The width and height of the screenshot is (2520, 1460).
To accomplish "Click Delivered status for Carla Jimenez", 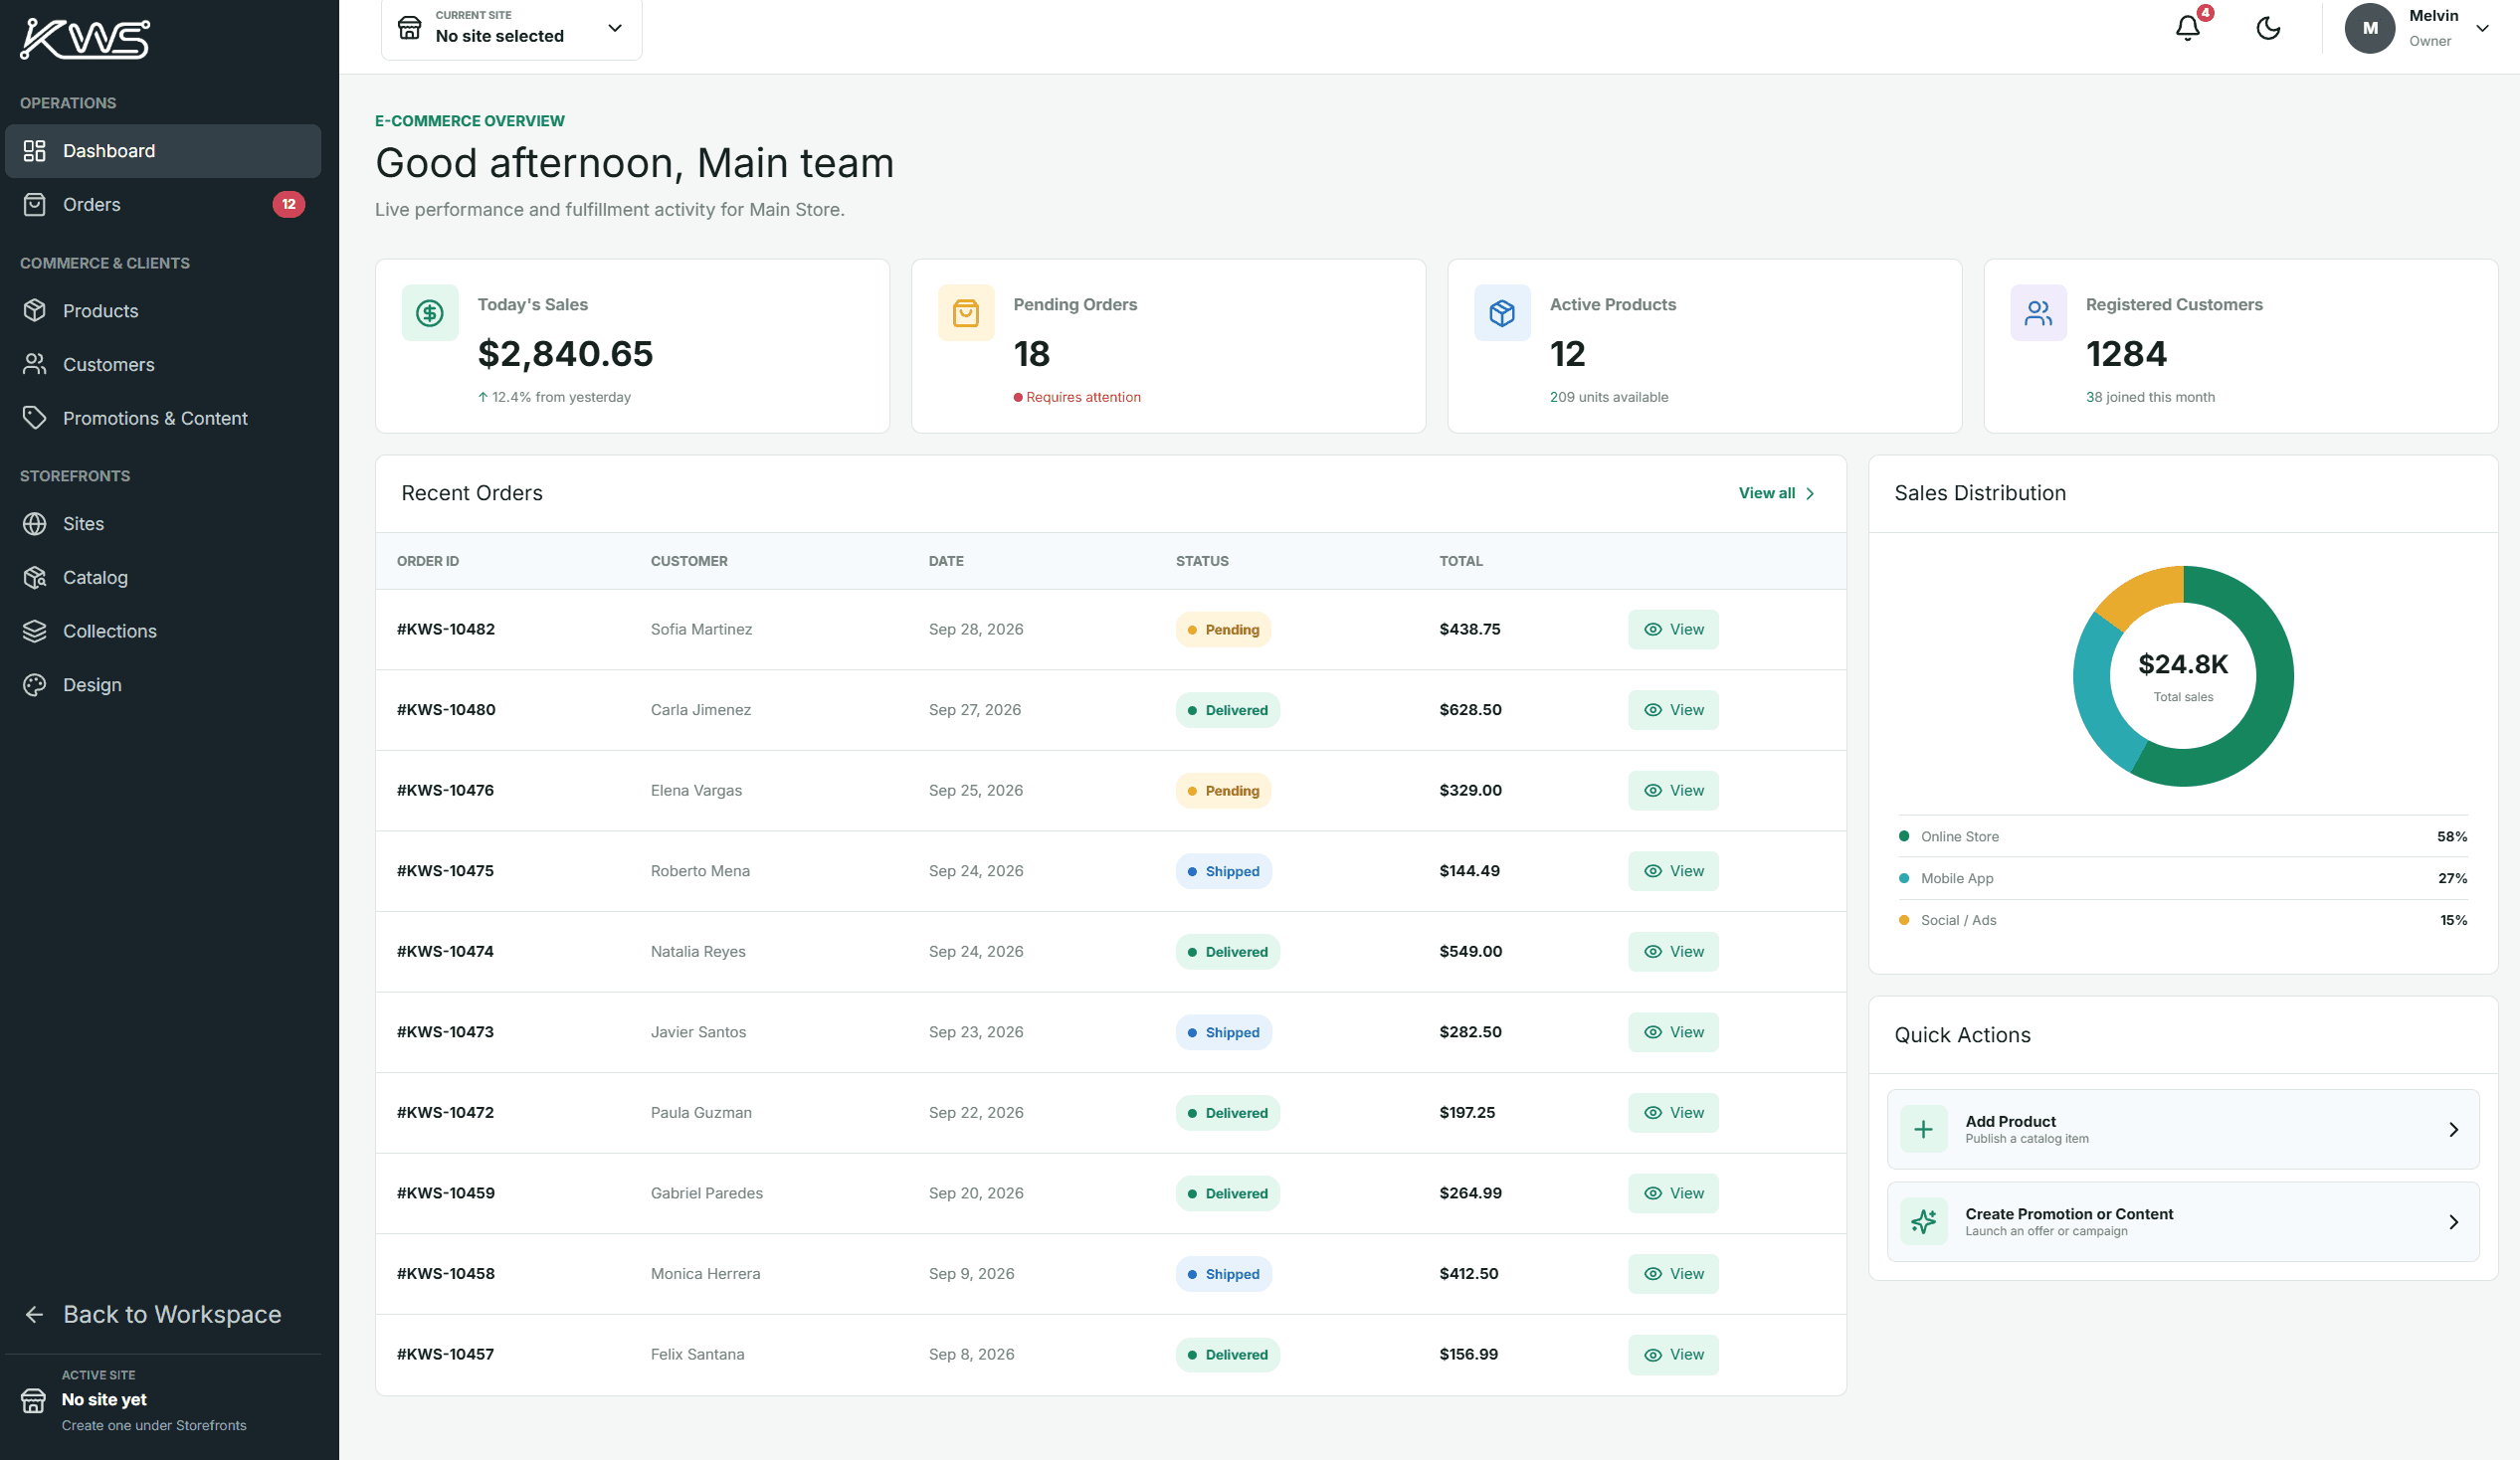I will click(x=1227, y=710).
